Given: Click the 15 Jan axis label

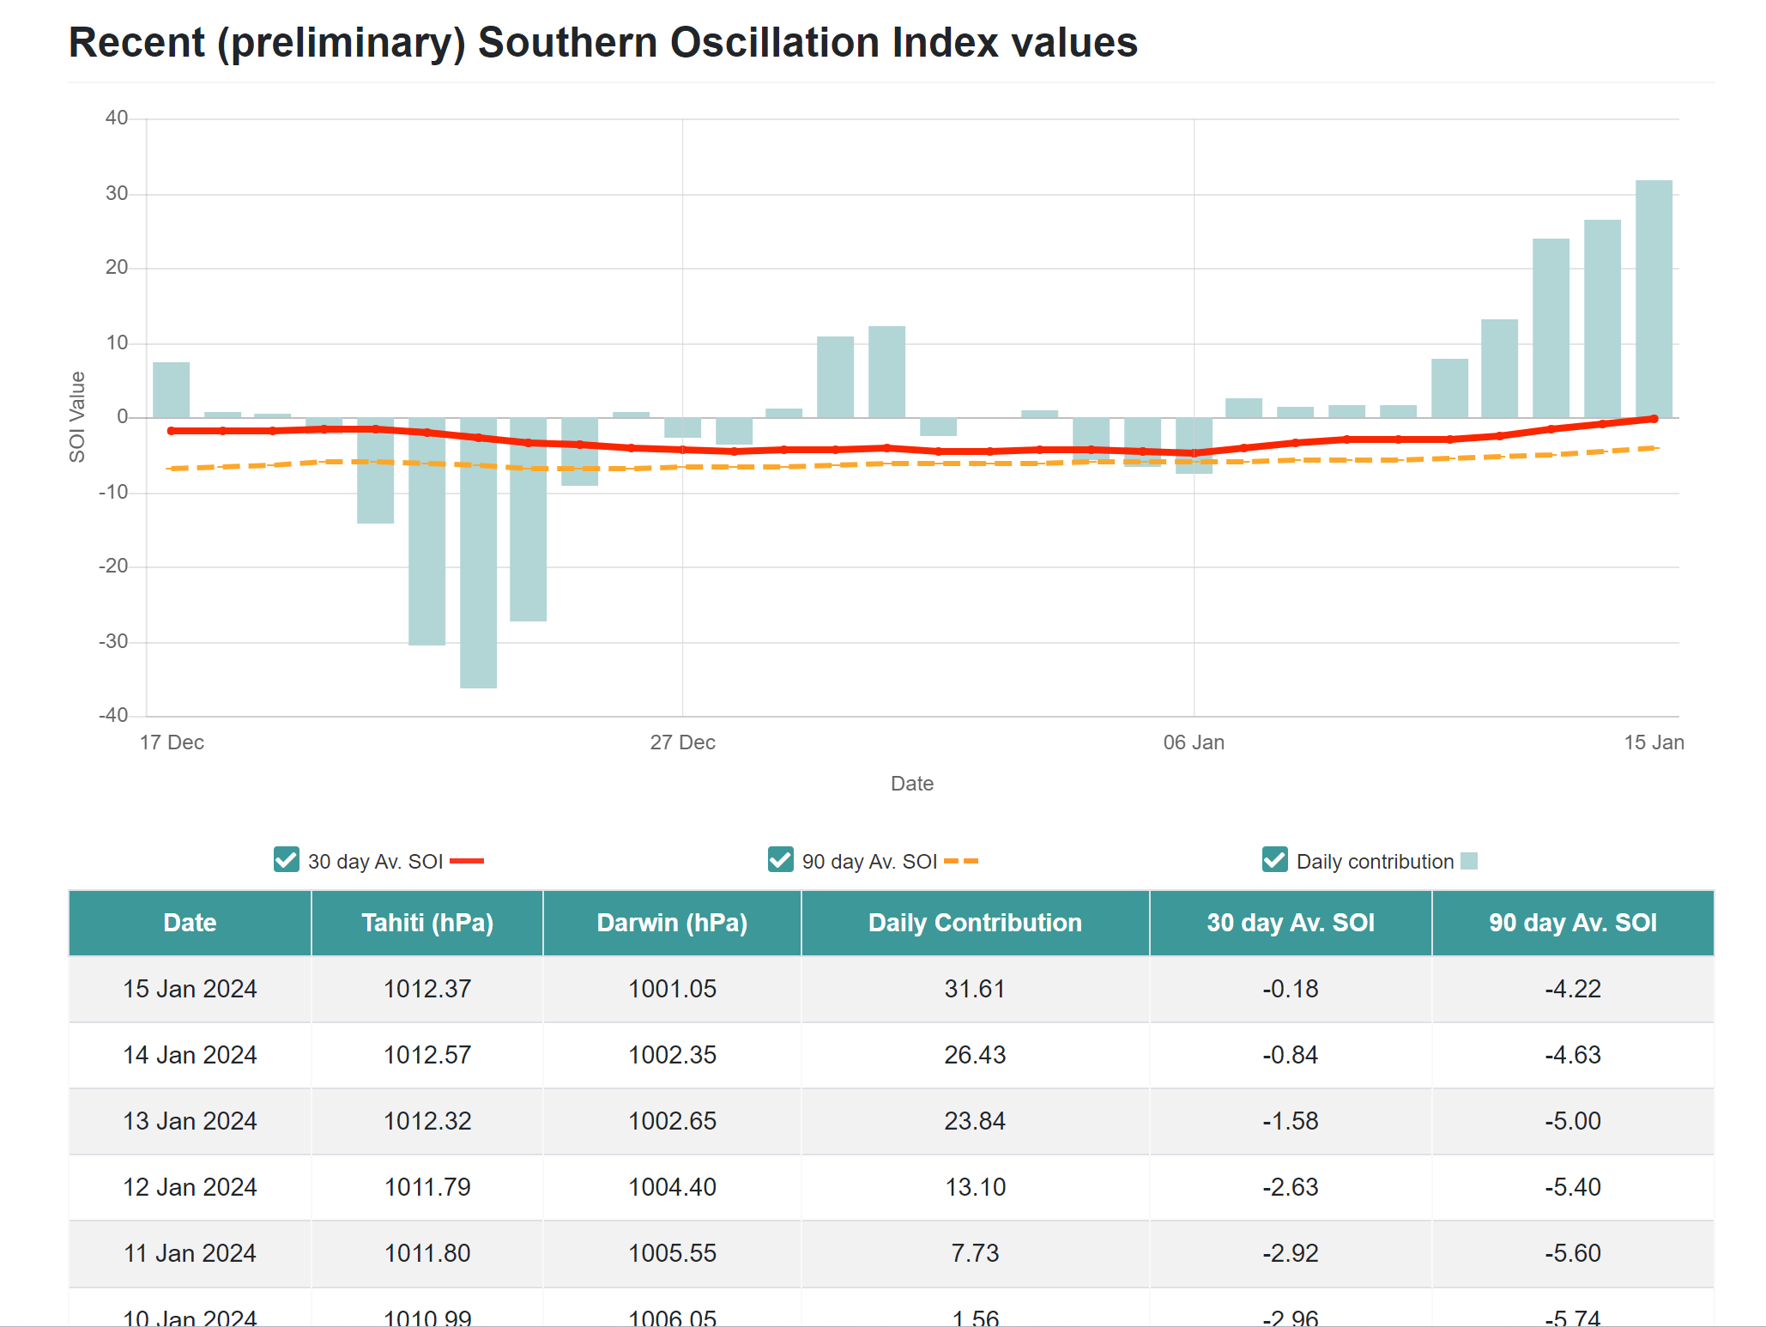Looking at the screenshot, I should tap(1654, 742).
